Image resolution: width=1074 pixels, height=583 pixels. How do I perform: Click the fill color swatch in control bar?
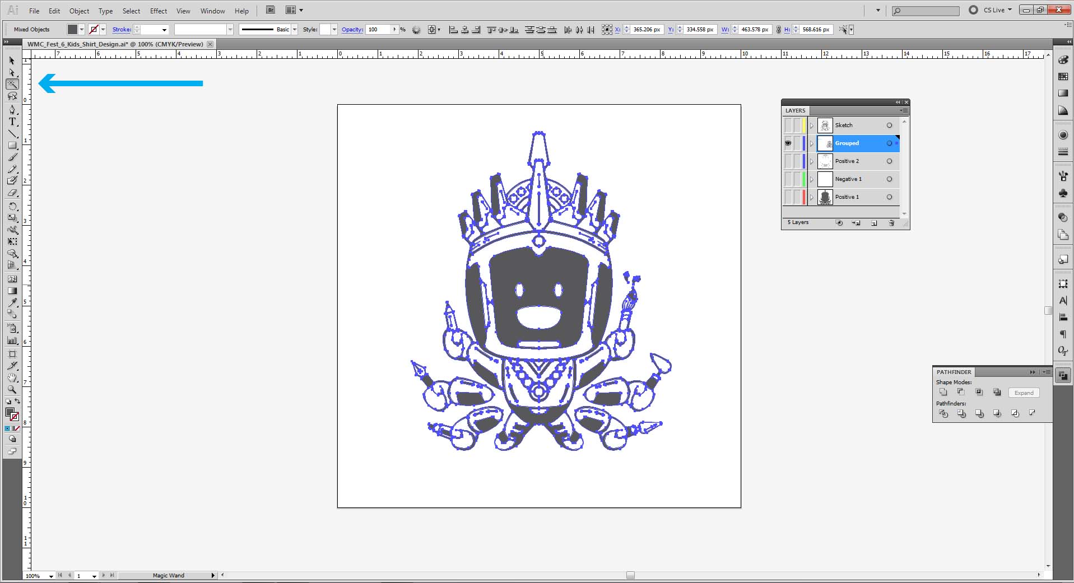pyautogui.click(x=72, y=30)
